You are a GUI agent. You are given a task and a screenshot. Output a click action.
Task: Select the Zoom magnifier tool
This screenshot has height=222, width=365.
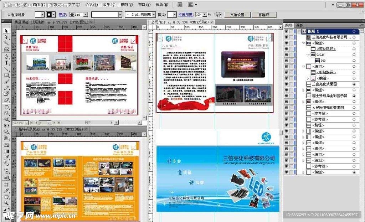(x=6, y=203)
